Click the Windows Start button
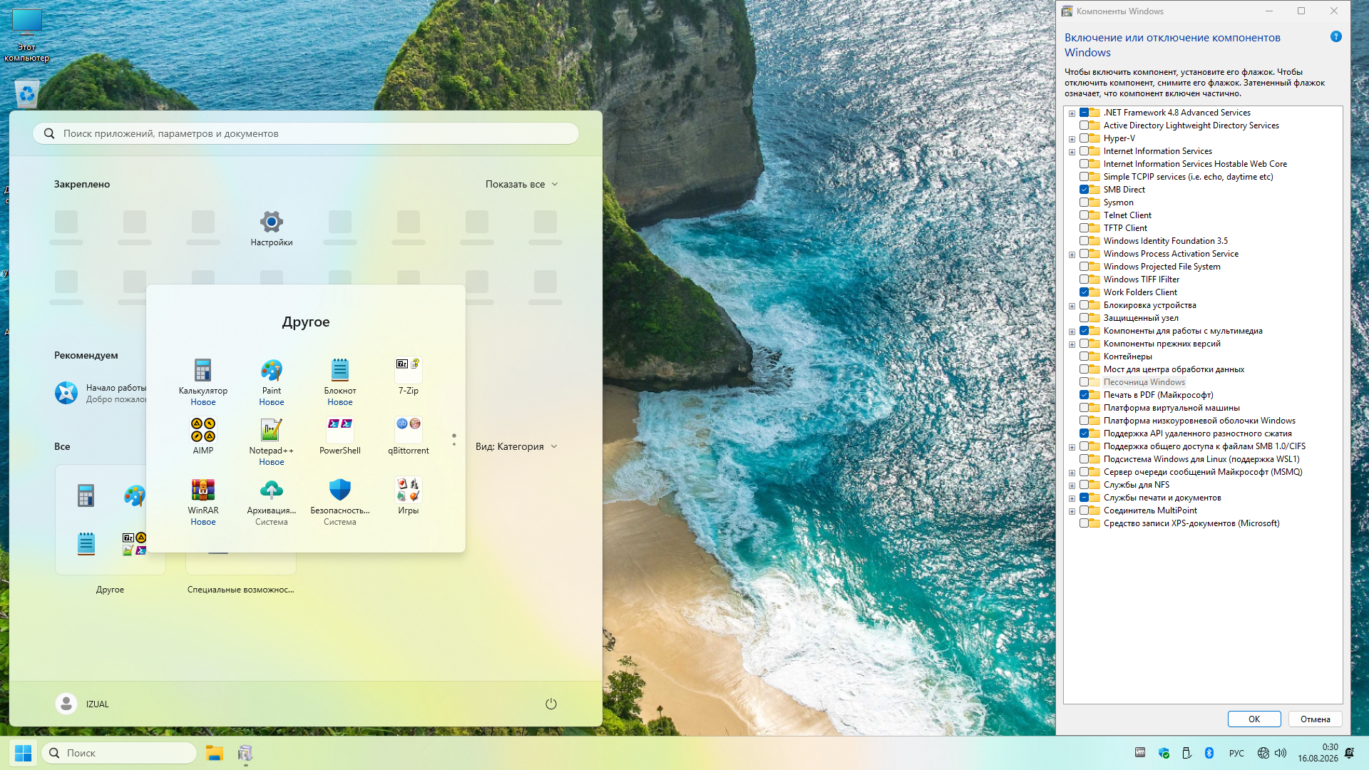This screenshot has height=770, width=1369. tap(23, 753)
